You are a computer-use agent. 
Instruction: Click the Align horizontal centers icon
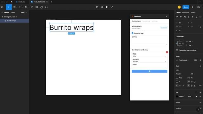181,17
